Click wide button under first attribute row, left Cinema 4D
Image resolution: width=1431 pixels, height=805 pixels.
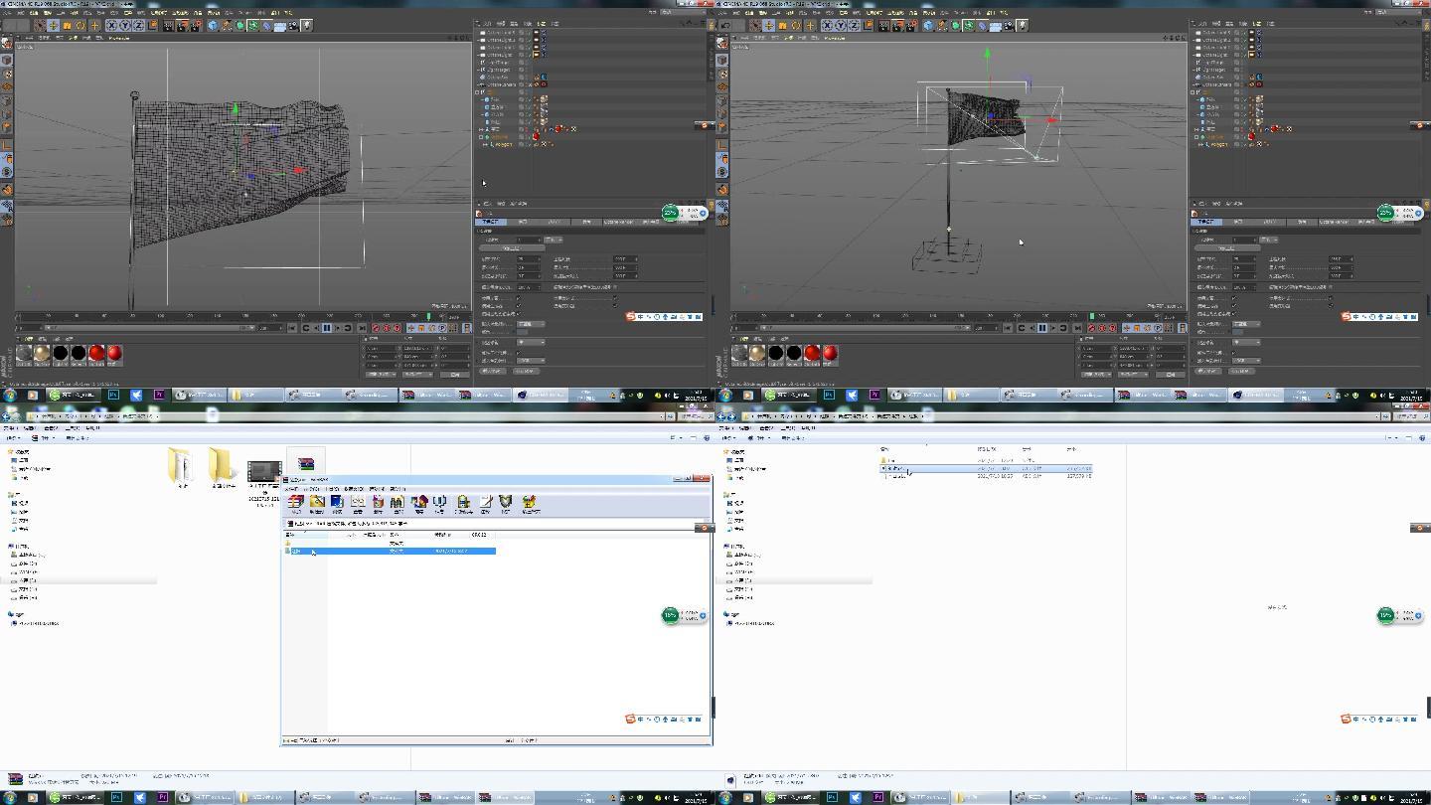coord(512,248)
